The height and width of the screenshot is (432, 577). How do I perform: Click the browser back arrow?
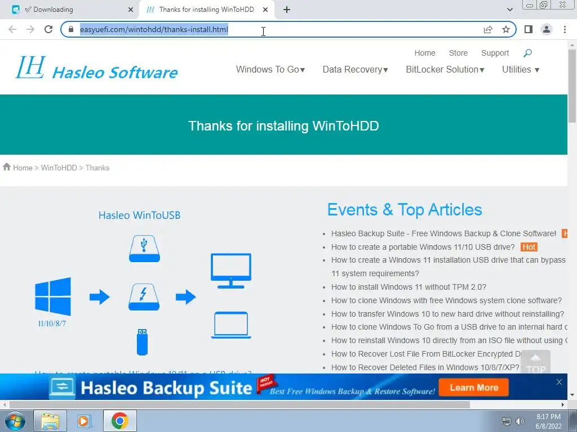point(12,29)
